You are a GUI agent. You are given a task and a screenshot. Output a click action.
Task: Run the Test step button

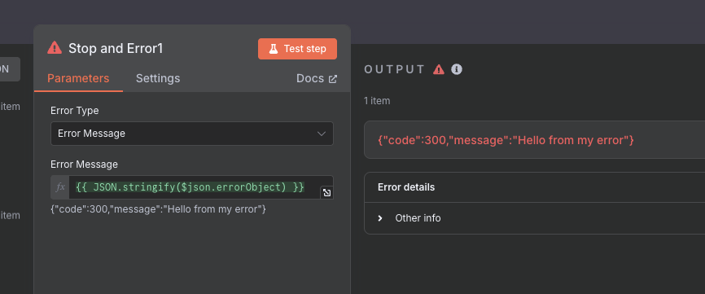297,49
